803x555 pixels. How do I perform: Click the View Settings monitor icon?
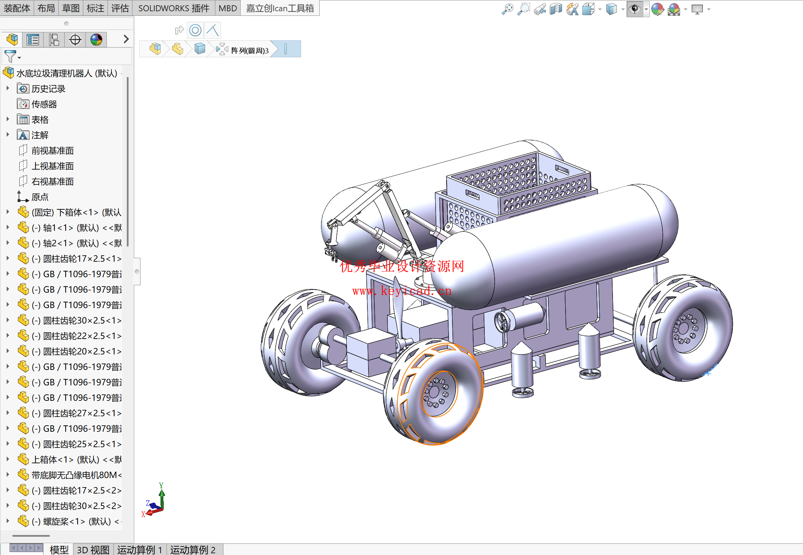tap(697, 9)
